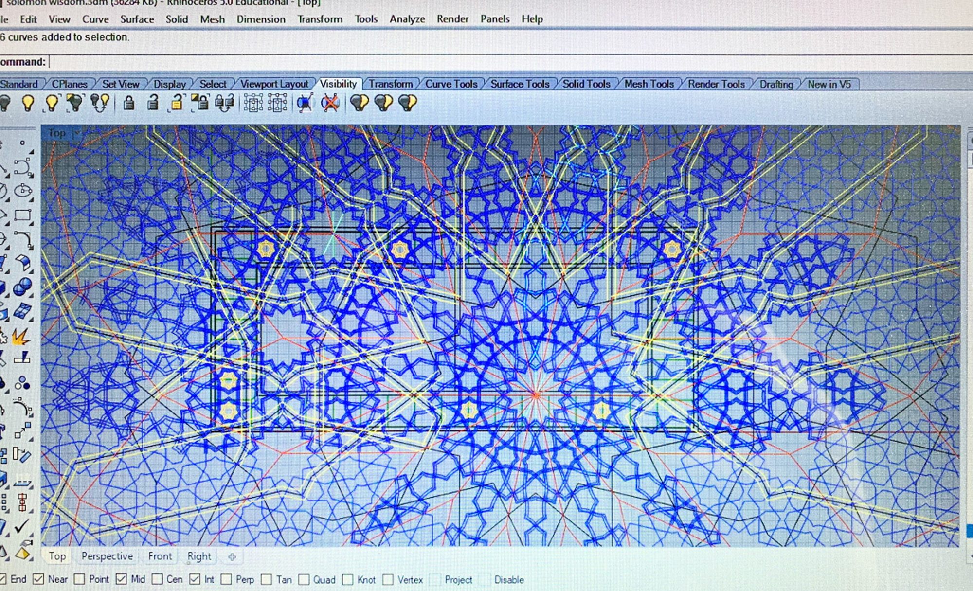Click the Group objects circles icon

tap(22, 383)
